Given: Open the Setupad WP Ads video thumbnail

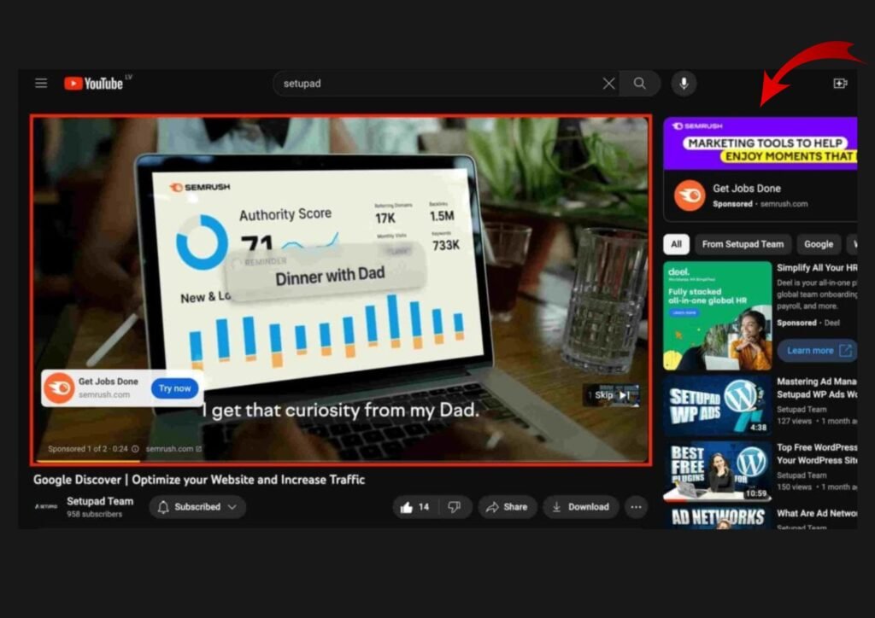Looking at the screenshot, I should (x=717, y=405).
